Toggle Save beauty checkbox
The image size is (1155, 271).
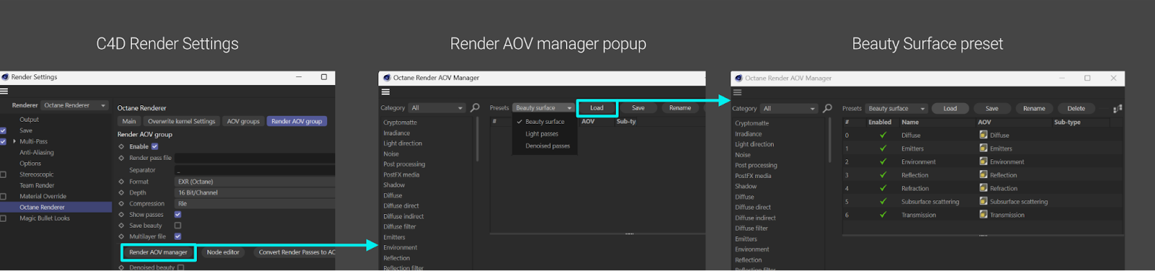(178, 225)
